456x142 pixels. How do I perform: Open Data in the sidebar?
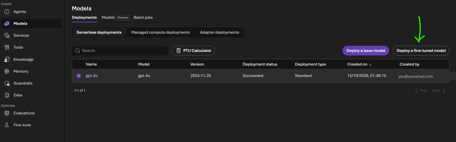click(x=31, y=95)
